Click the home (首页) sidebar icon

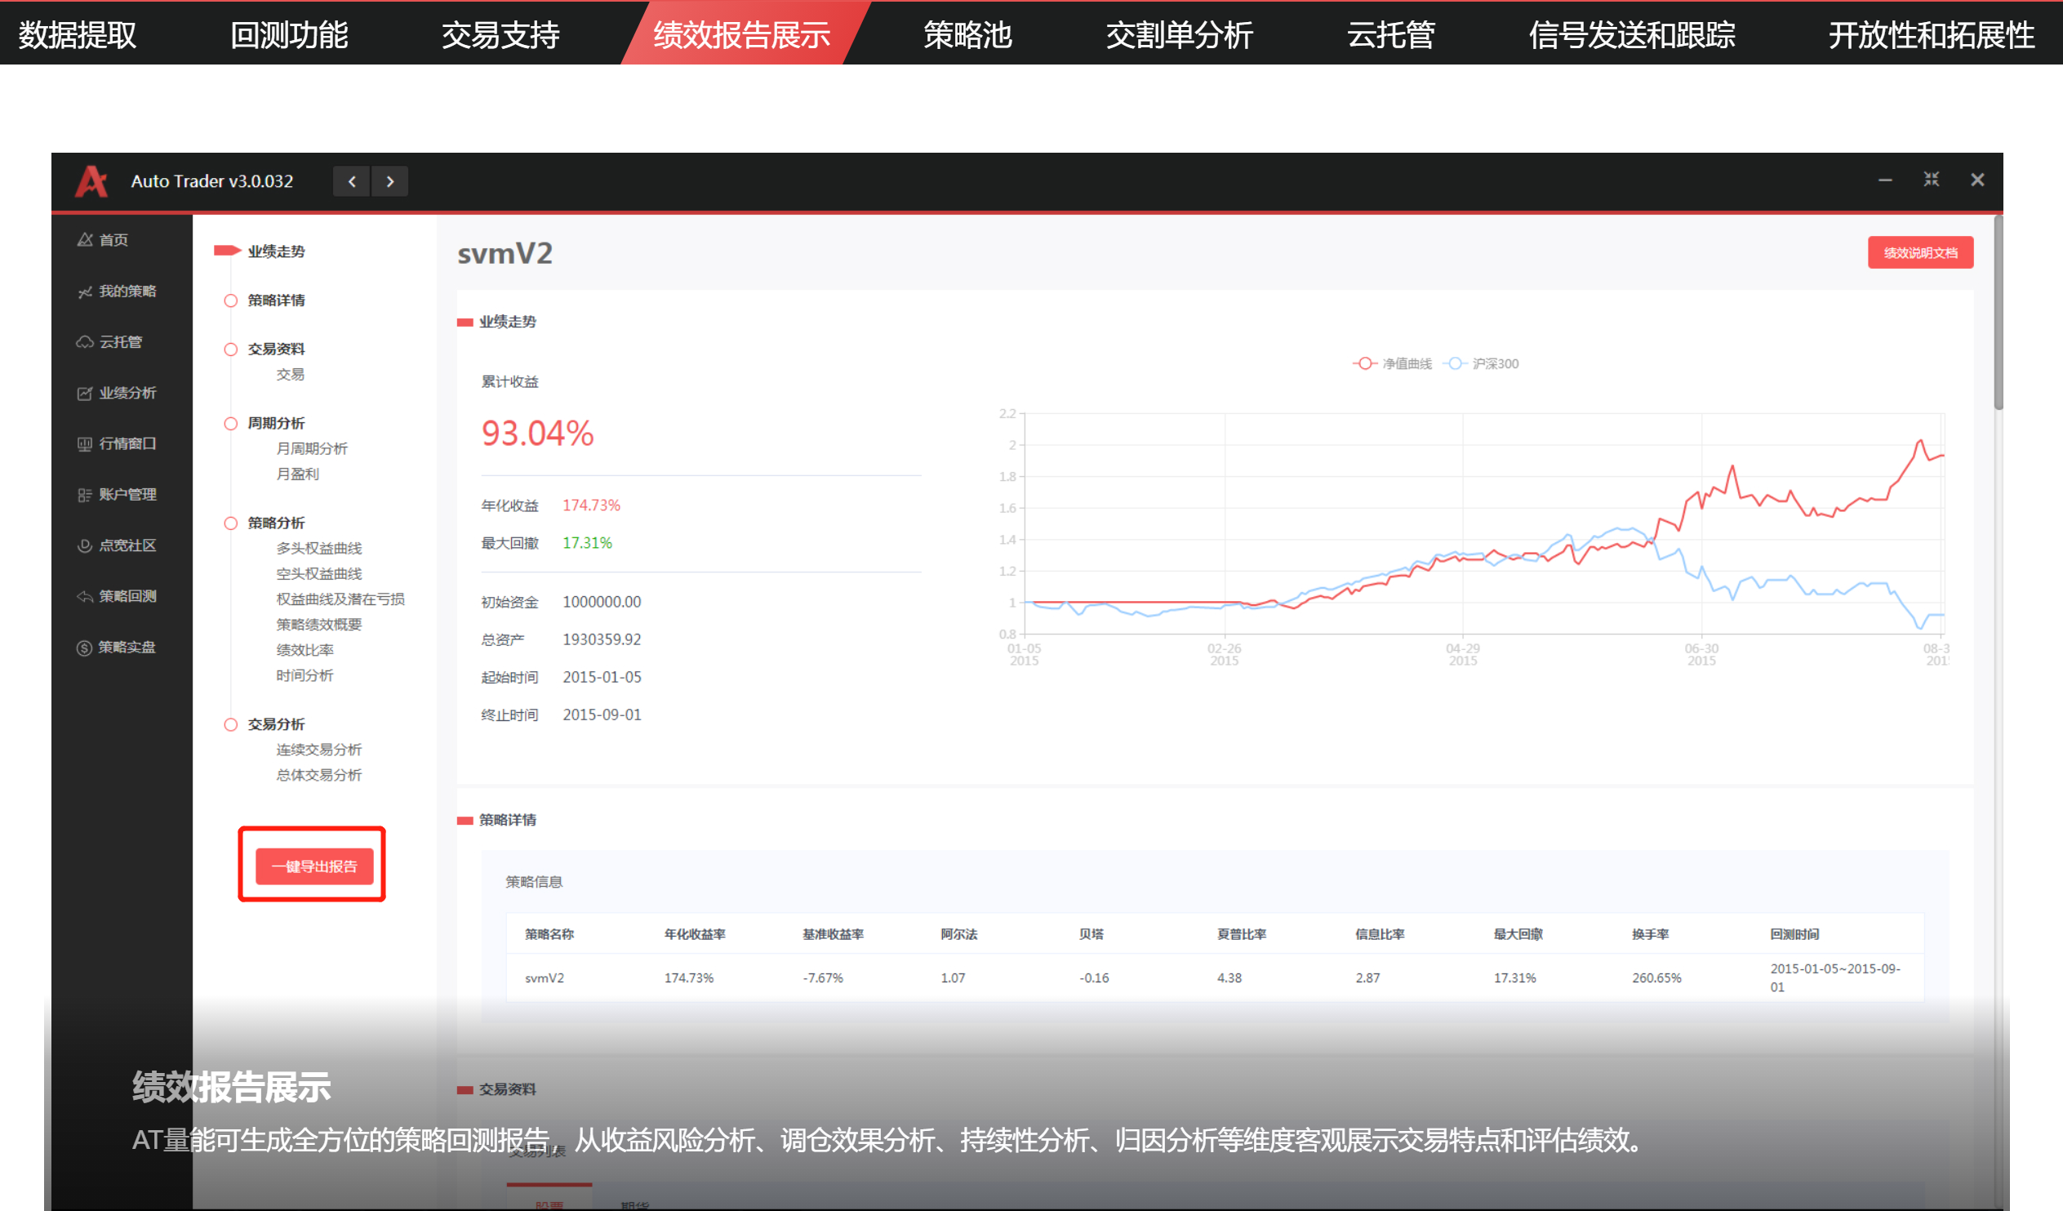tap(85, 240)
